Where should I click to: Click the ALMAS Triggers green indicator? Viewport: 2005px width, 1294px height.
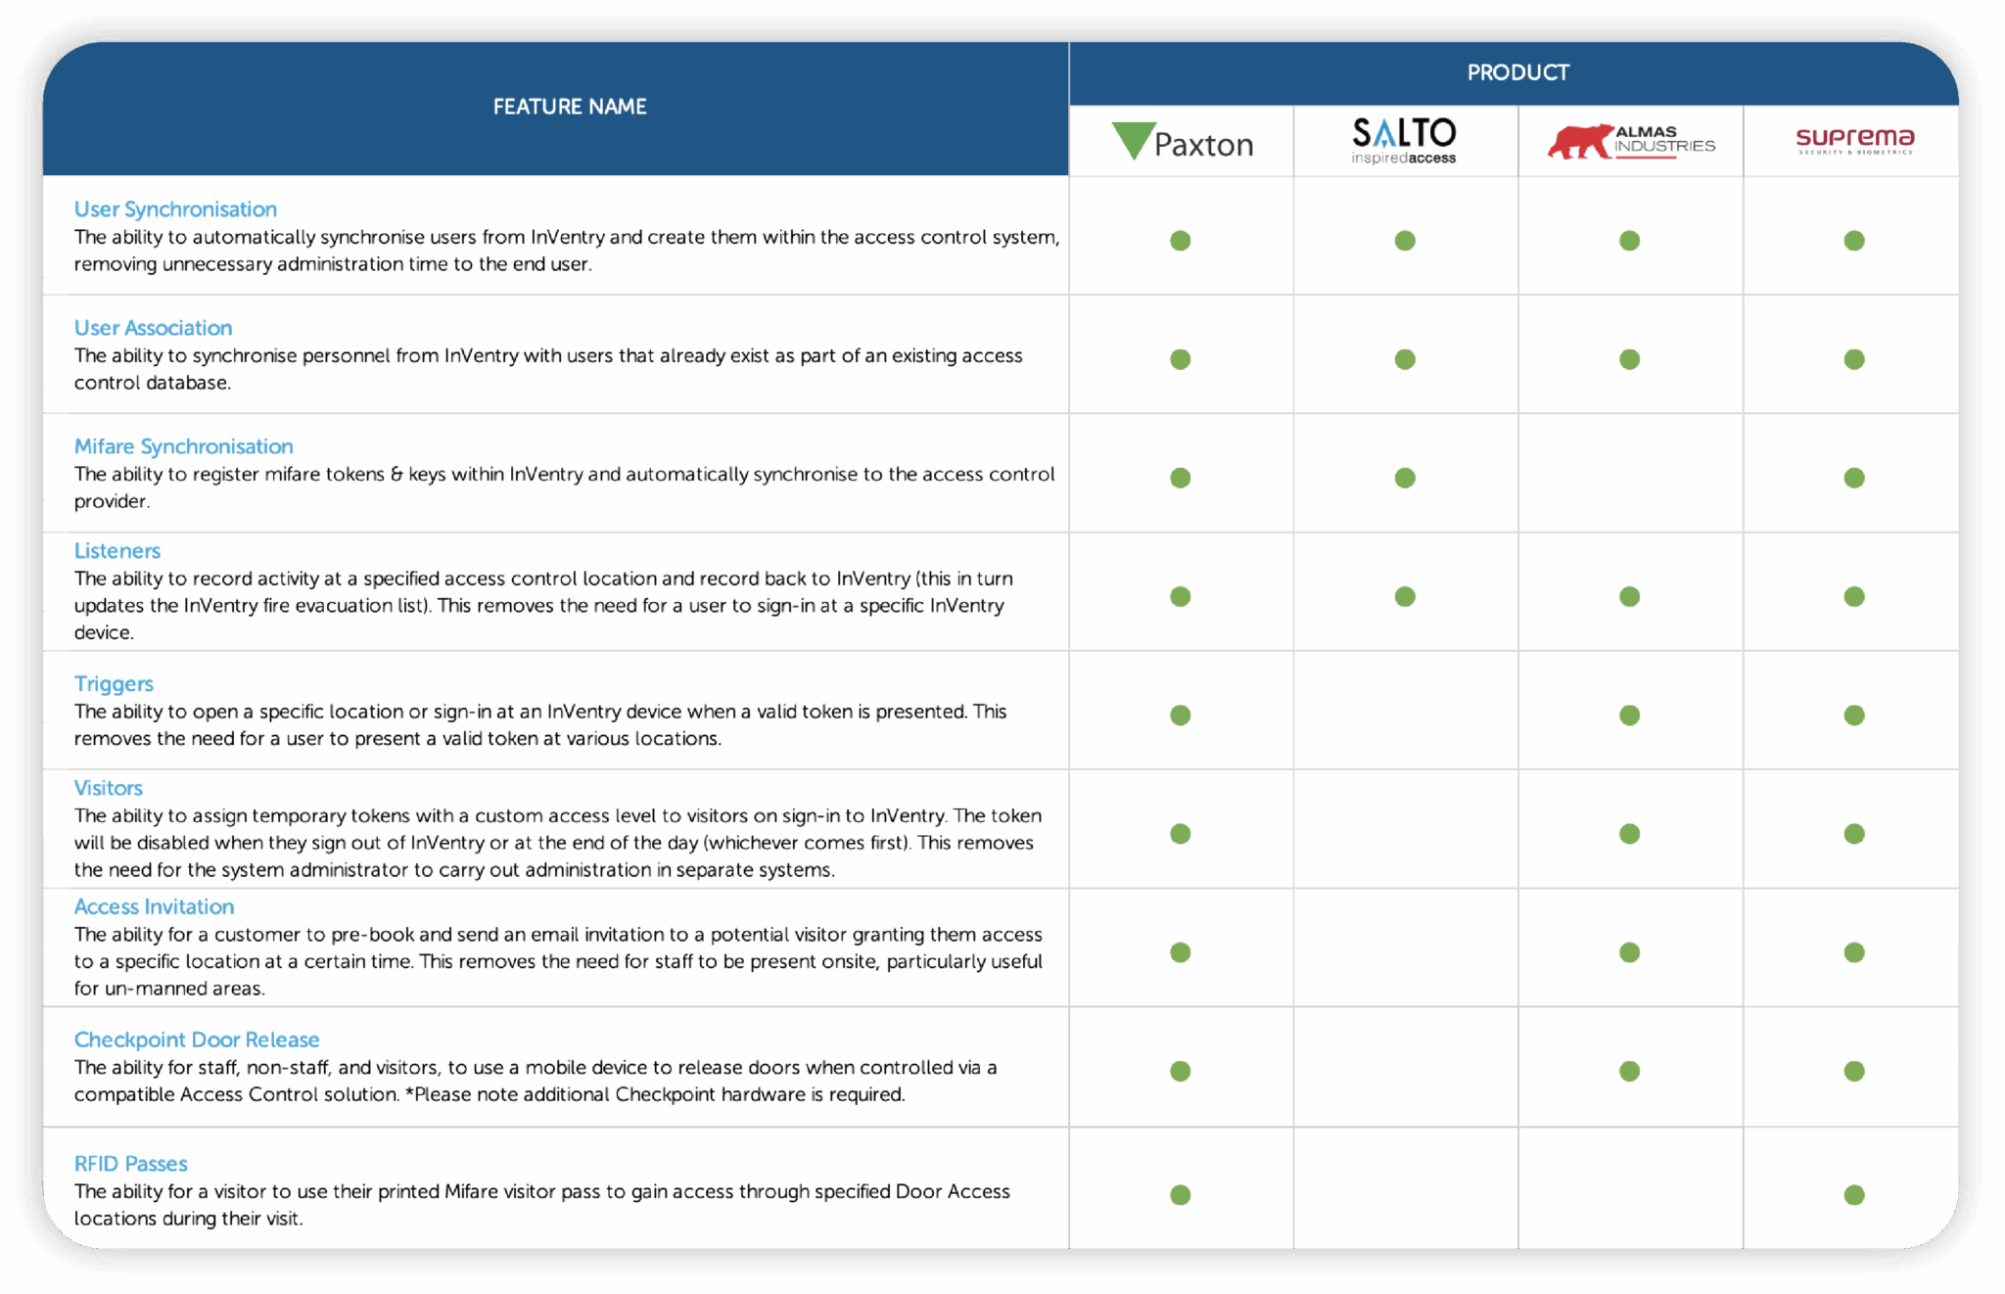[x=1628, y=715]
